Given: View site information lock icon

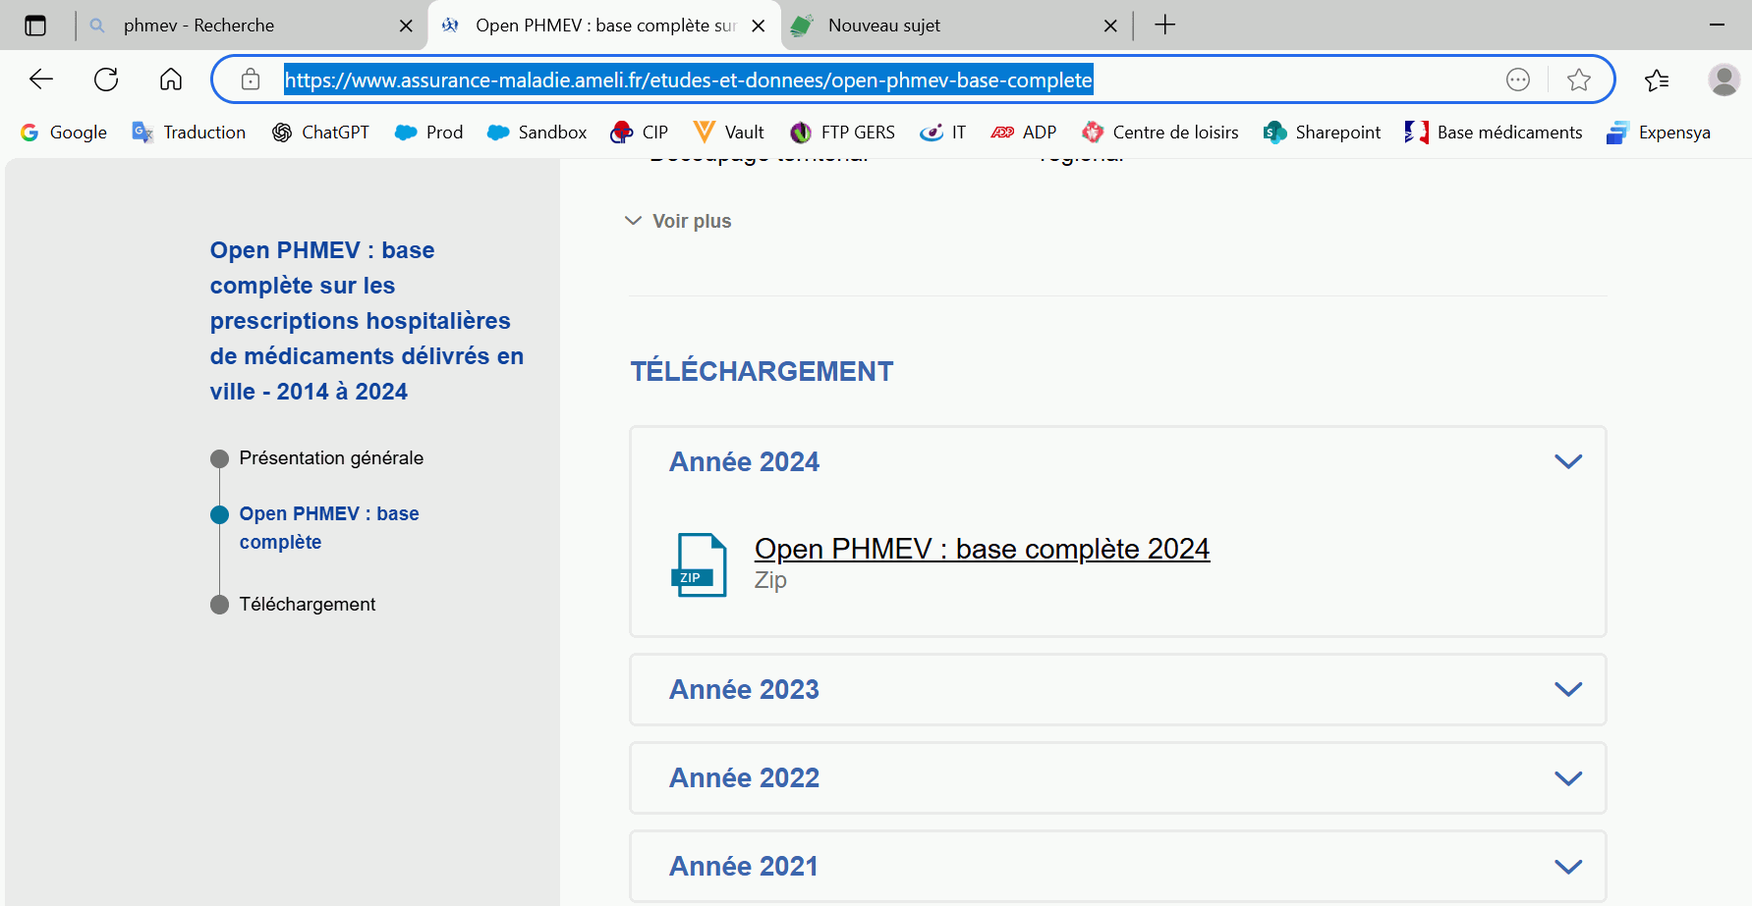Looking at the screenshot, I should click(251, 80).
